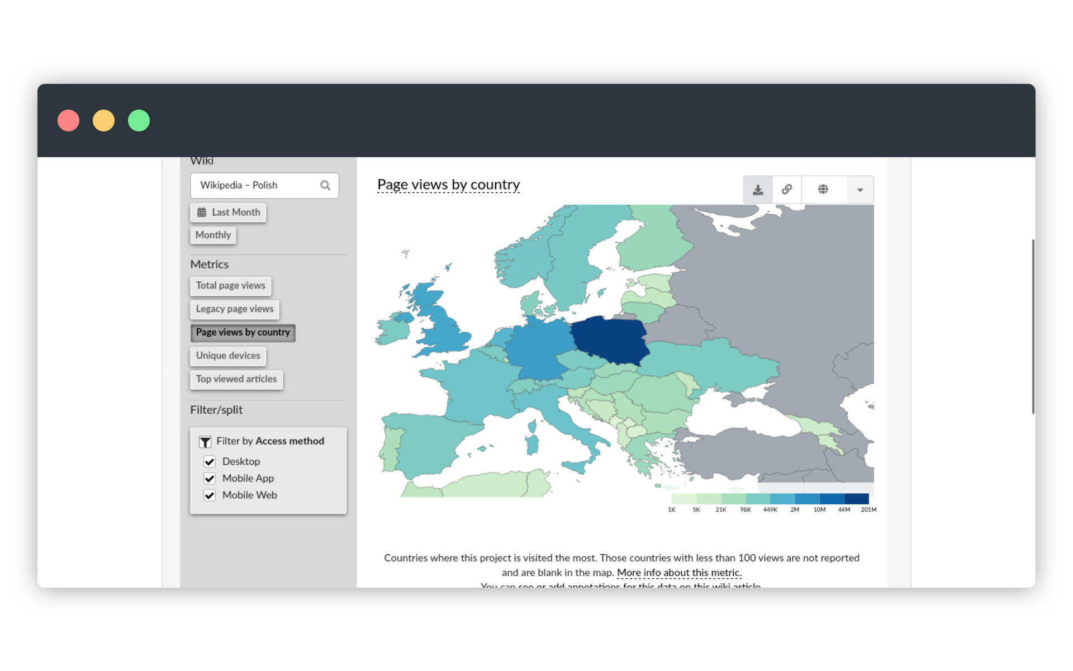
Task: Select the globe icon on the map toolbar
Action: tap(823, 189)
